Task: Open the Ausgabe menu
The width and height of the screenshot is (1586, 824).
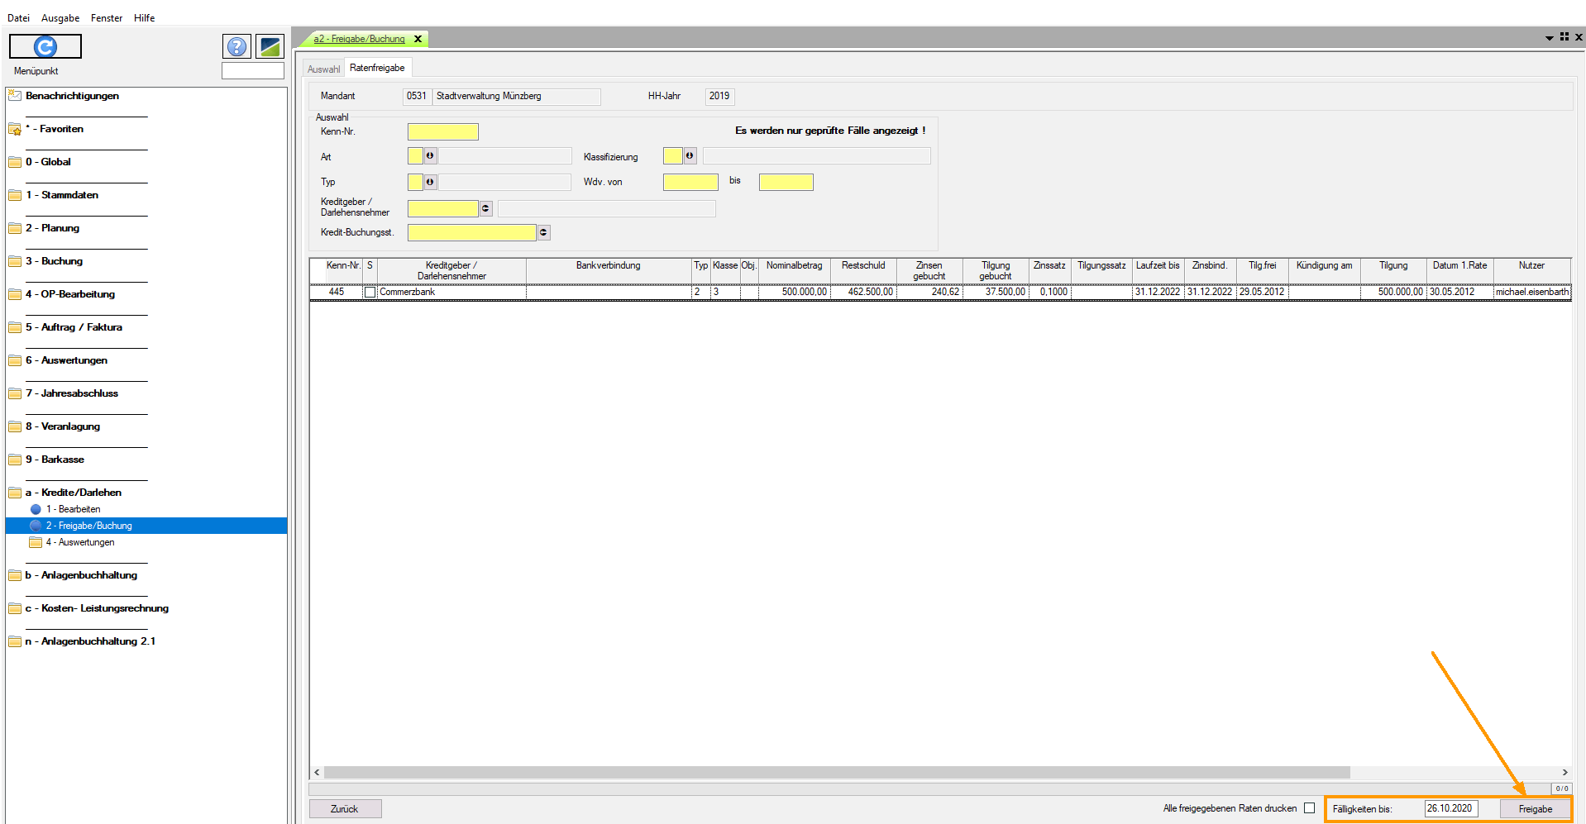Action: click(60, 18)
